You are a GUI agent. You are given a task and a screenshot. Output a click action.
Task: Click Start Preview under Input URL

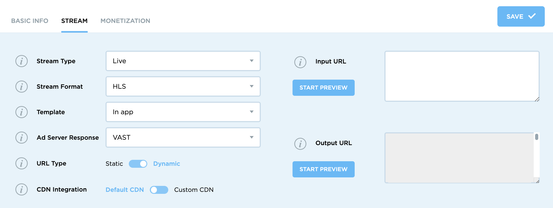pyautogui.click(x=323, y=88)
